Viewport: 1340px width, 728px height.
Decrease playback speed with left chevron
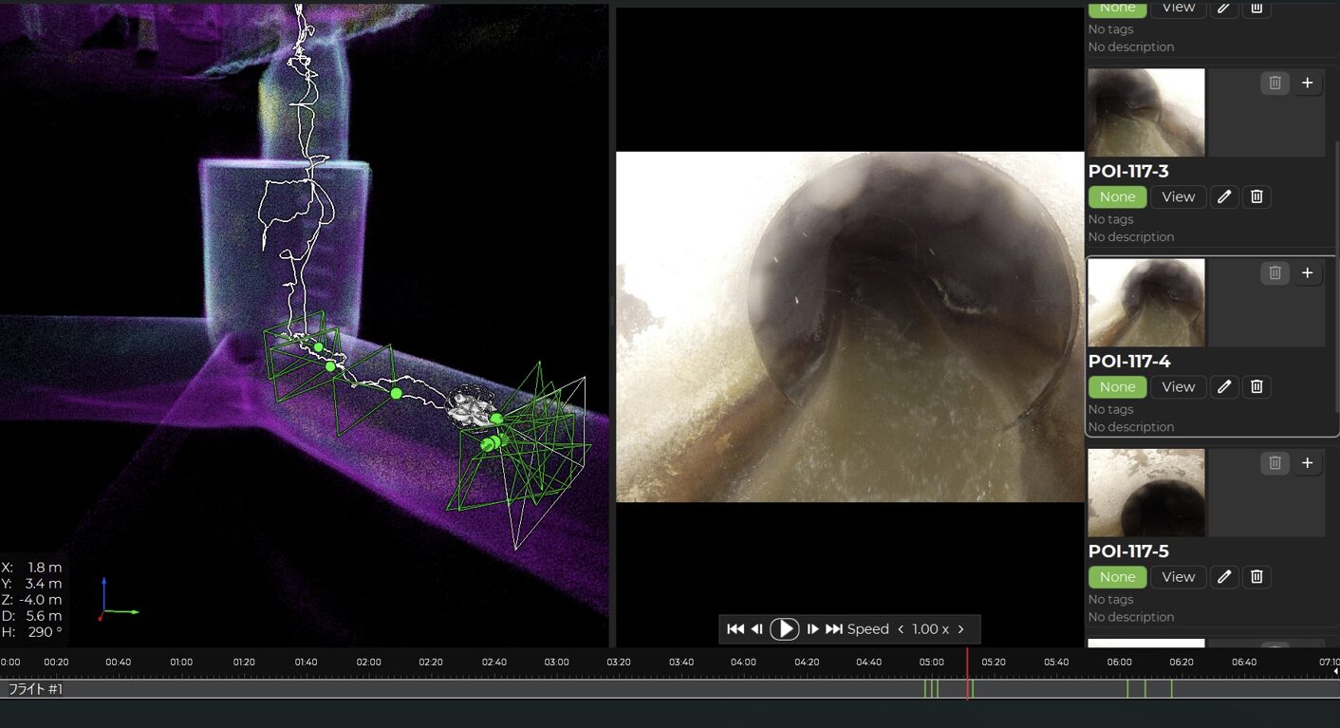(x=901, y=629)
